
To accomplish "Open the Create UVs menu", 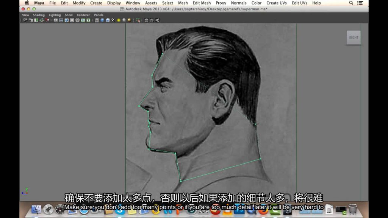I will pyautogui.click(x=276, y=3).
